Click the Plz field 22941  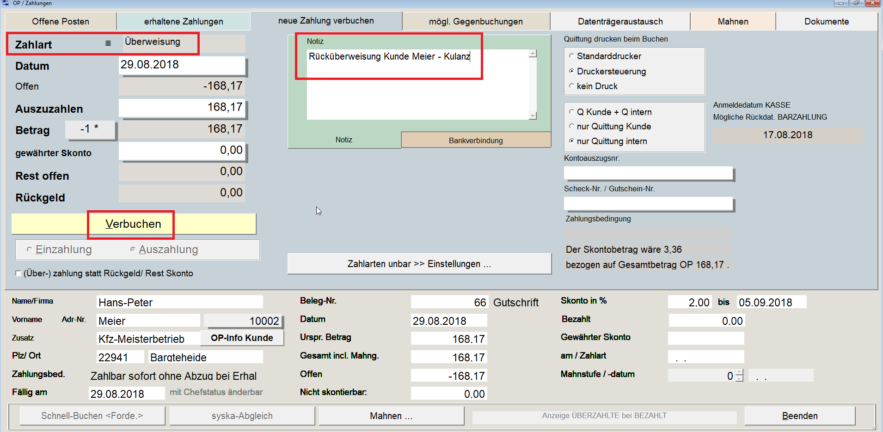click(120, 357)
